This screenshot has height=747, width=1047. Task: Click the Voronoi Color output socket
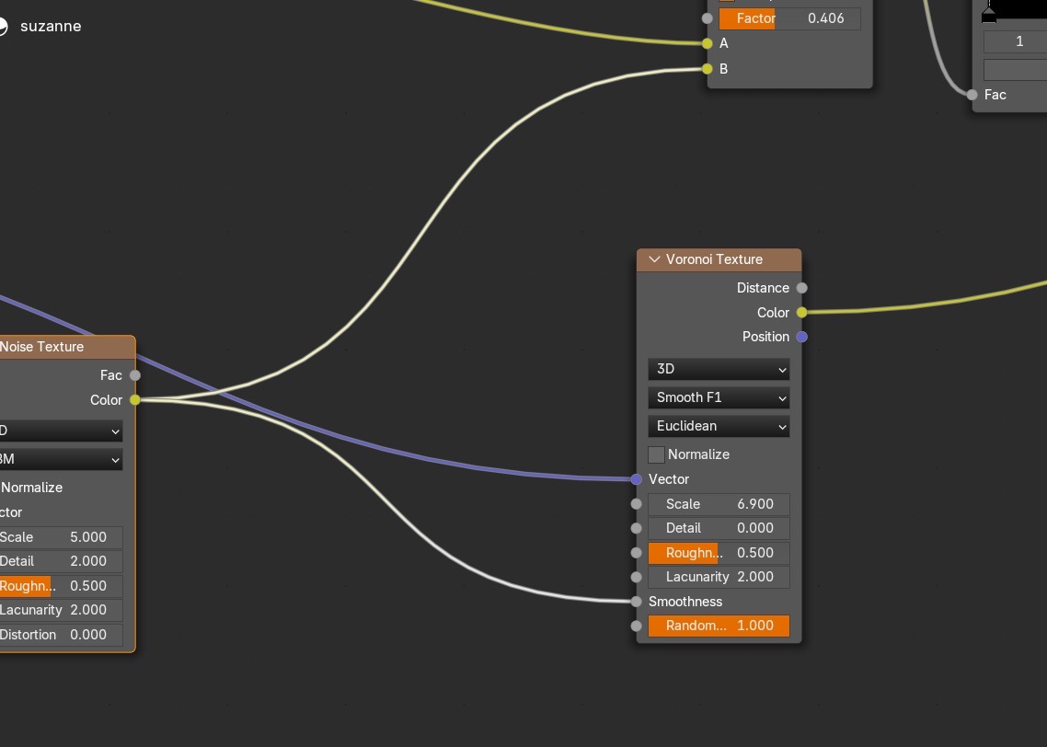(802, 313)
